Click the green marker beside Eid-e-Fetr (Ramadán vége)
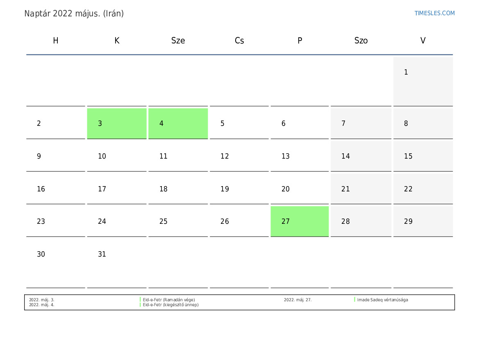This screenshot has width=479, height=339. pyautogui.click(x=140, y=300)
